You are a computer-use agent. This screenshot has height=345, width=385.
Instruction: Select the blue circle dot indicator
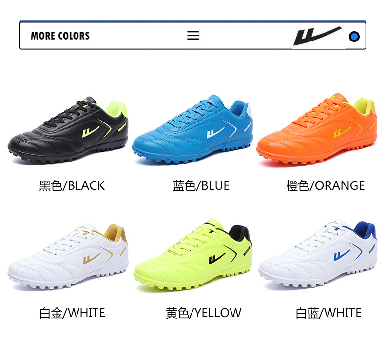point(354,37)
